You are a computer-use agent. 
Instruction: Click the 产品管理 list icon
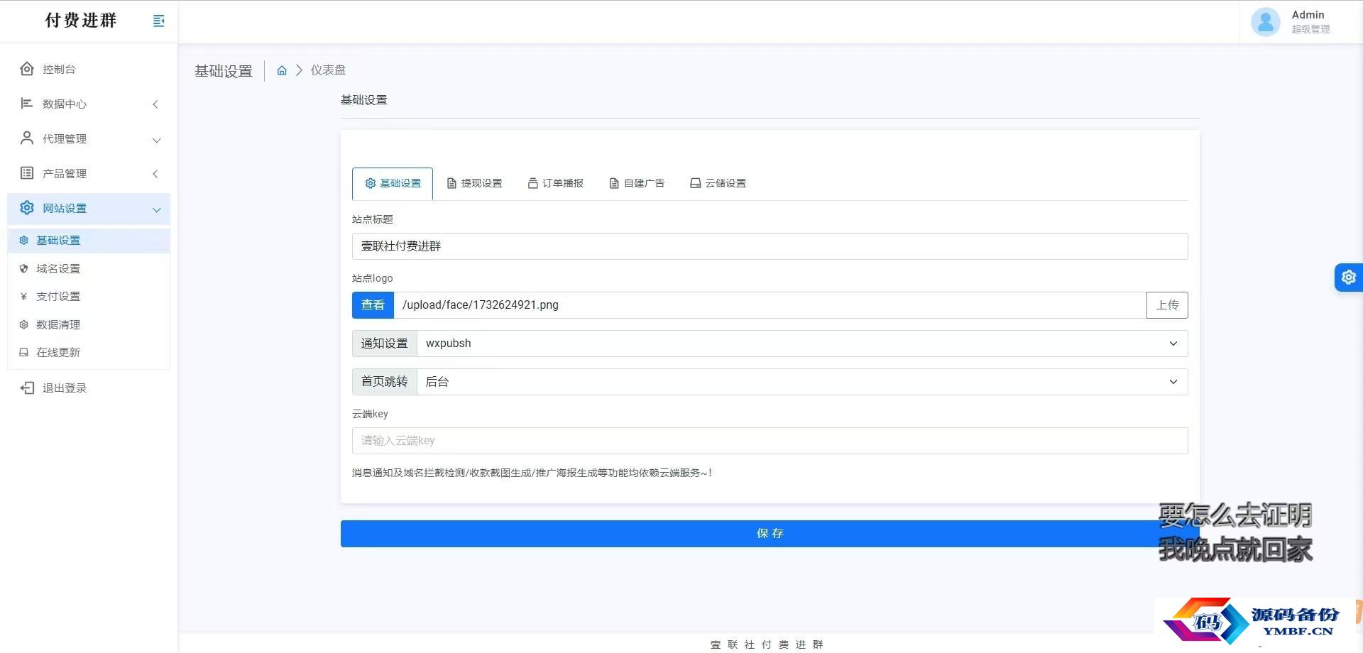[27, 173]
